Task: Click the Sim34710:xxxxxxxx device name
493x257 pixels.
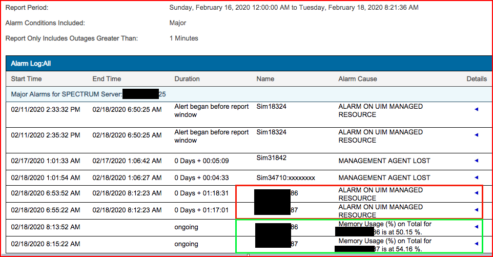Action: (x=285, y=177)
